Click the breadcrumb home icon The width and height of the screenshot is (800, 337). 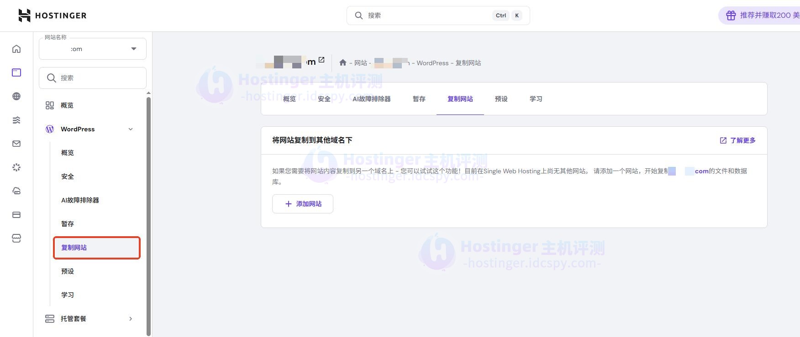point(342,63)
